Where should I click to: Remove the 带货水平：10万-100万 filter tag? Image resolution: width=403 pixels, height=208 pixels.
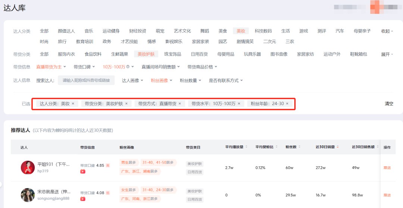pos(239,104)
